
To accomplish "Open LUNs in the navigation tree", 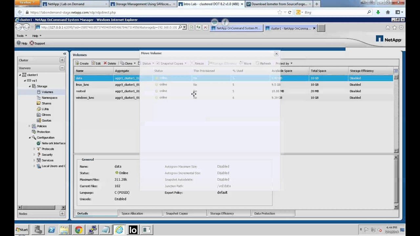I will [x=45, y=109].
